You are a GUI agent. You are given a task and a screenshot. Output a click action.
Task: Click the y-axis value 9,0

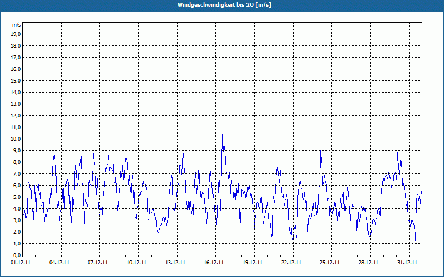(17, 150)
